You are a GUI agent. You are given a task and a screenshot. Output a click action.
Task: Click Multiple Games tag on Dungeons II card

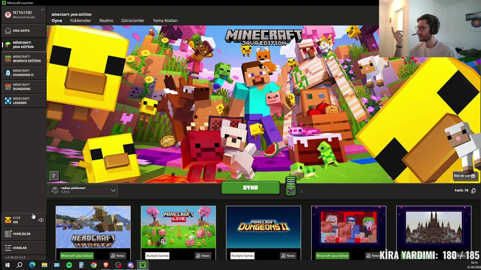click(242, 256)
